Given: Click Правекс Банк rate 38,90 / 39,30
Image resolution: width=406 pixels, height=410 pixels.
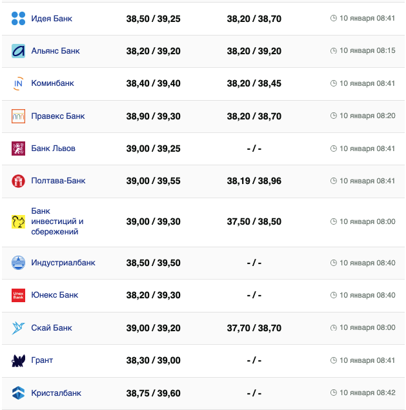Looking at the screenshot, I should click(x=153, y=116).
